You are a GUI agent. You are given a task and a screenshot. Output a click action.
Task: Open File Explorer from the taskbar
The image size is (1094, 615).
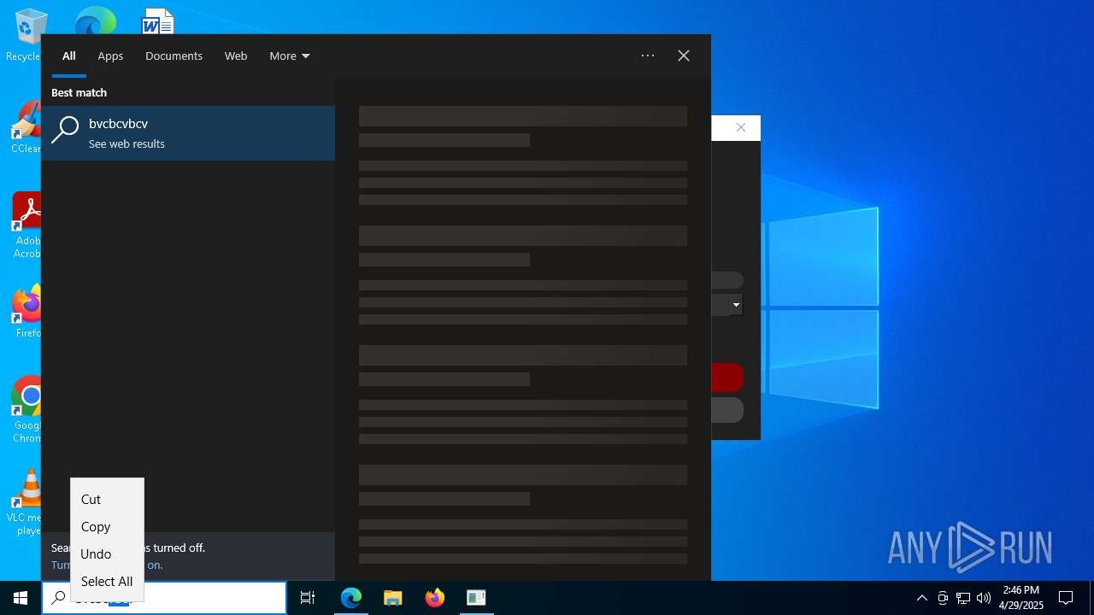(393, 598)
